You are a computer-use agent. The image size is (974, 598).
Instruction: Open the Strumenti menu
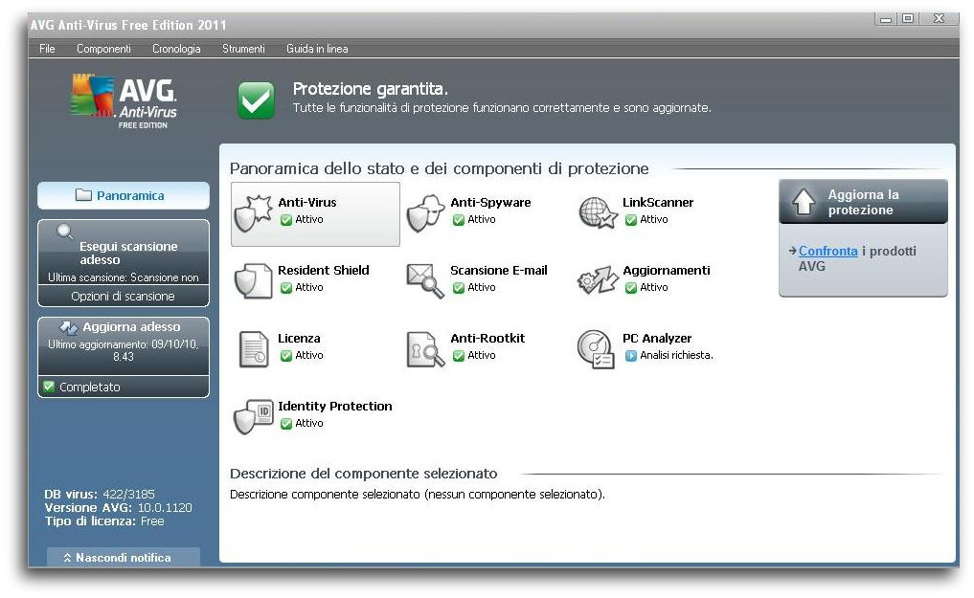click(243, 49)
